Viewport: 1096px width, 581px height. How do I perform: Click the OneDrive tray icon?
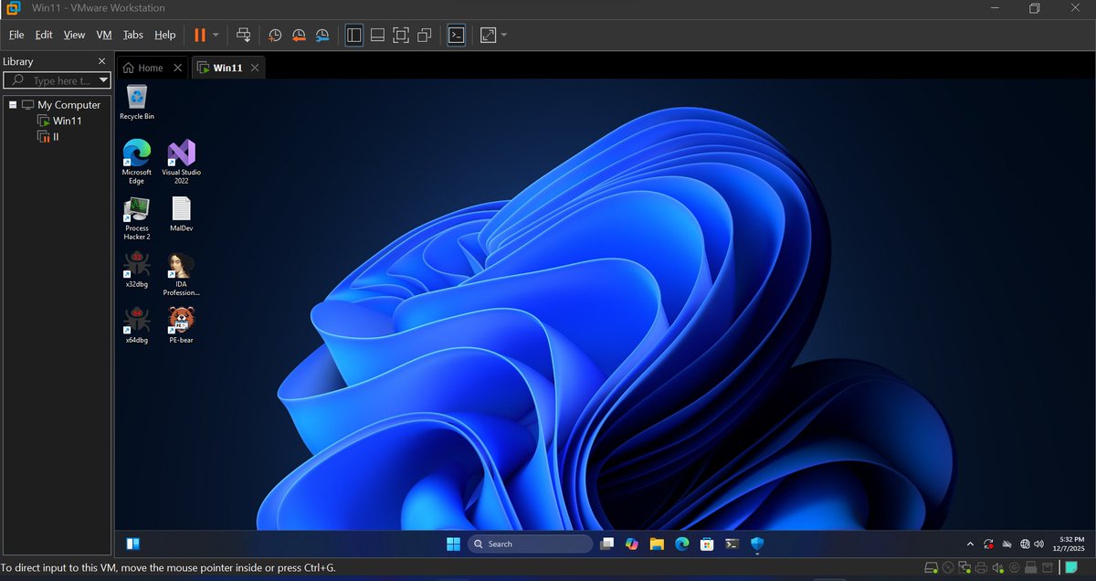click(x=1007, y=544)
